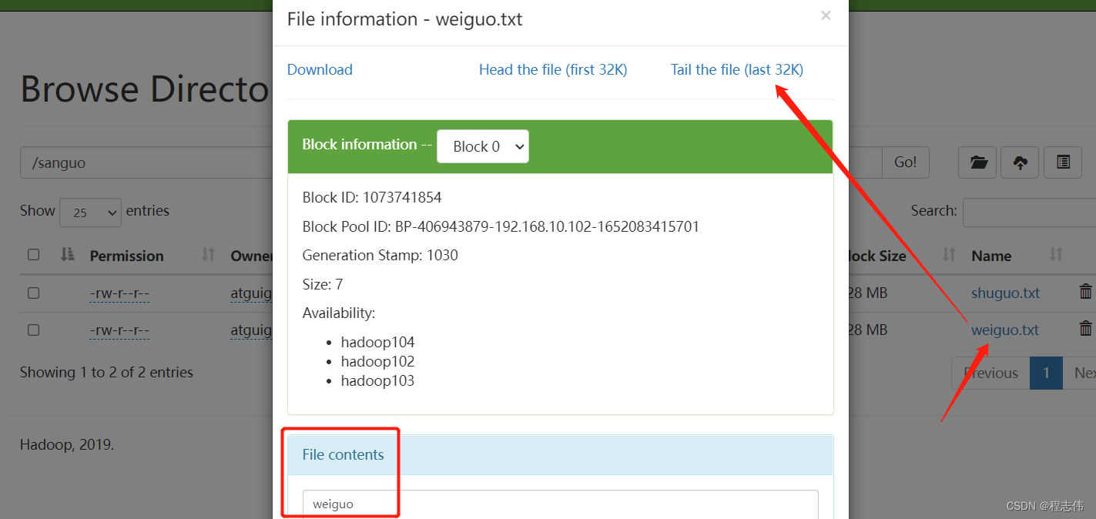Click the Previous pagination button
Viewport: 1096px width, 519px height.
990,373
